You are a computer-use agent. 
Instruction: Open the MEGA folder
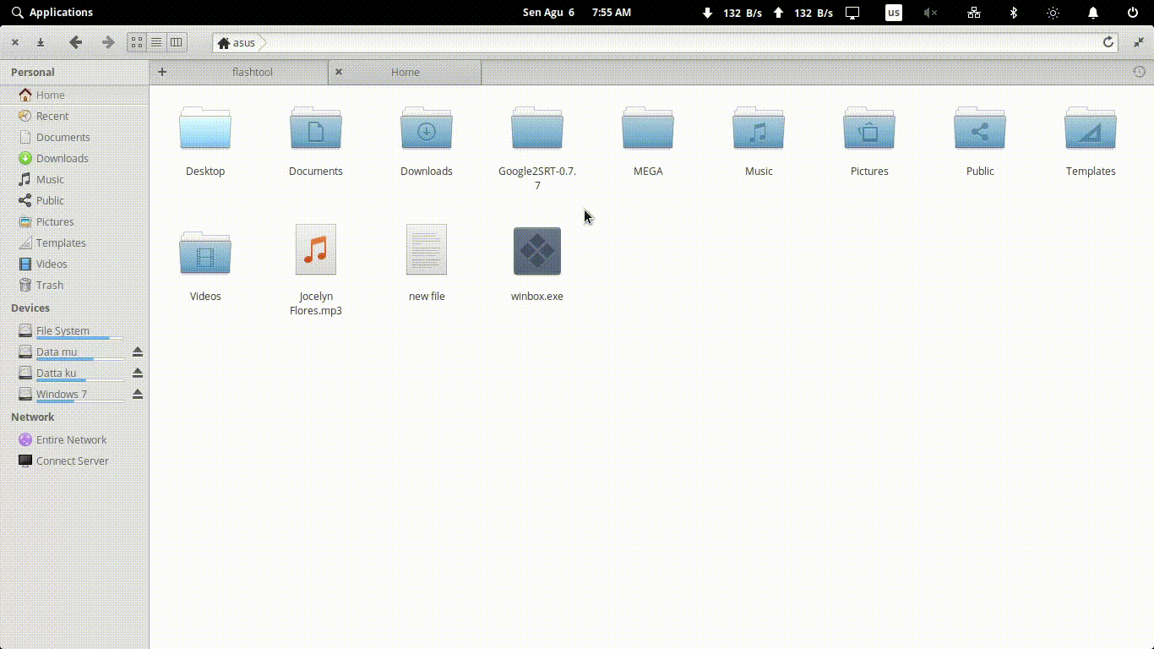[x=648, y=128]
